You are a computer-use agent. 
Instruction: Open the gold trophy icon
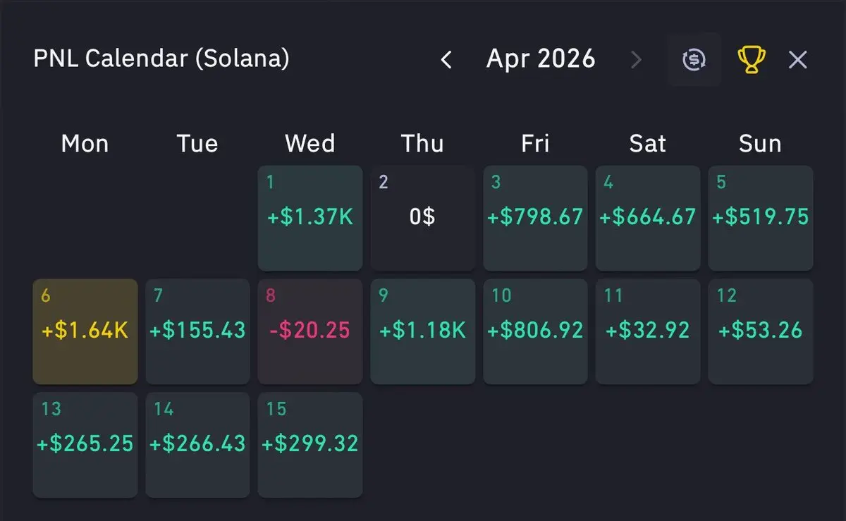[x=752, y=60]
